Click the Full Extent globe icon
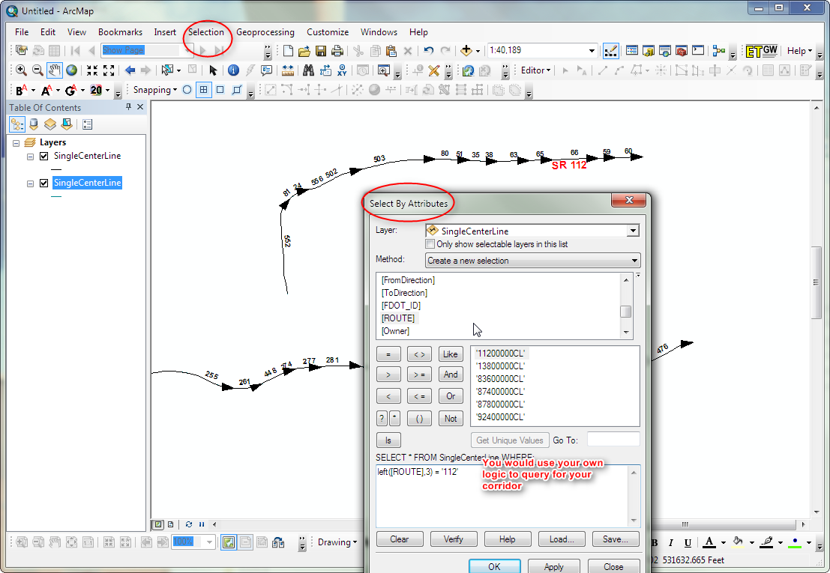830x573 pixels. (x=71, y=70)
